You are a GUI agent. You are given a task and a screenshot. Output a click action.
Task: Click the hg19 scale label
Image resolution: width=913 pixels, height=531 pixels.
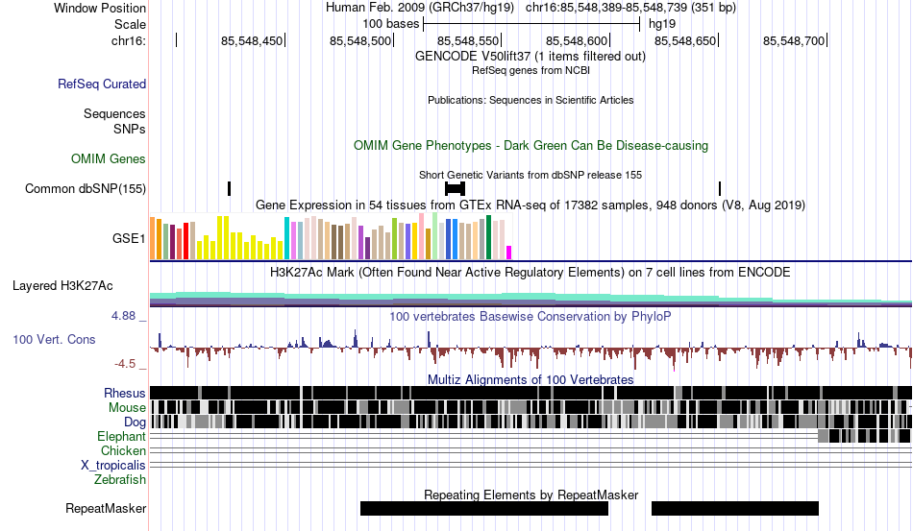click(662, 24)
